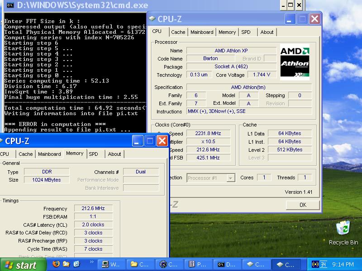Switch to the 'P...' taskbar button
This screenshot has width=362, height=271.
click(x=198, y=265)
